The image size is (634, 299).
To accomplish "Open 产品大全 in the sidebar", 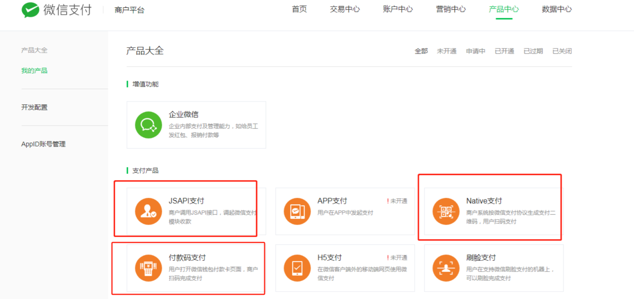I will 34,50.
